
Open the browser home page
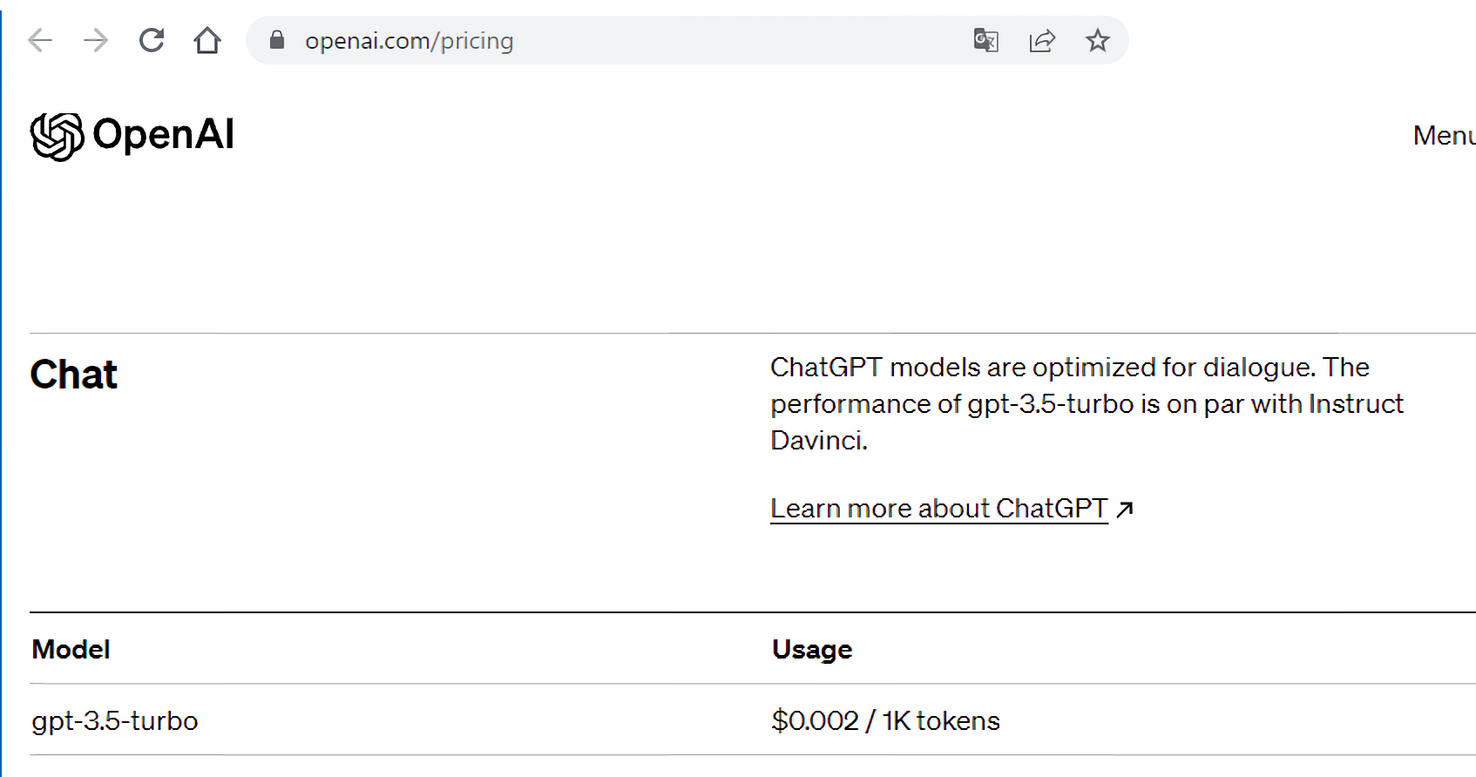[x=207, y=40]
